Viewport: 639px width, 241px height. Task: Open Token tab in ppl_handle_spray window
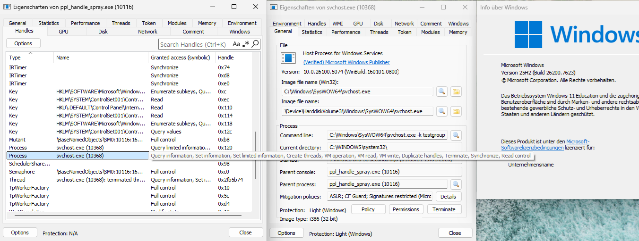[149, 23]
